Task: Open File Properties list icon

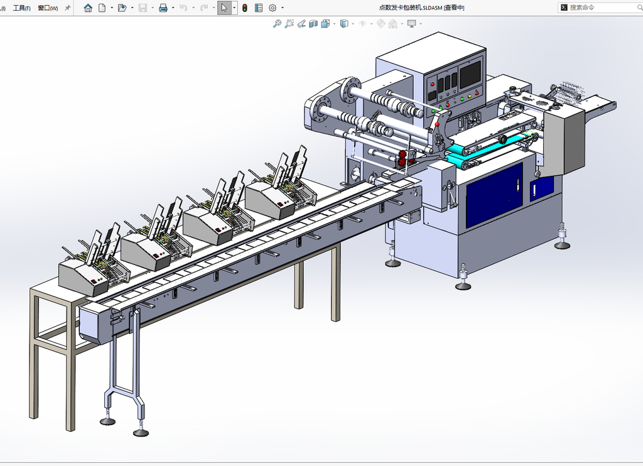Action: 259,8
